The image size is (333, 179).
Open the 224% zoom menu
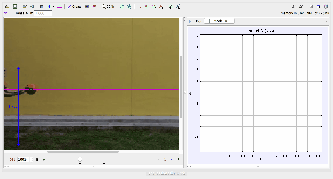tap(108, 7)
